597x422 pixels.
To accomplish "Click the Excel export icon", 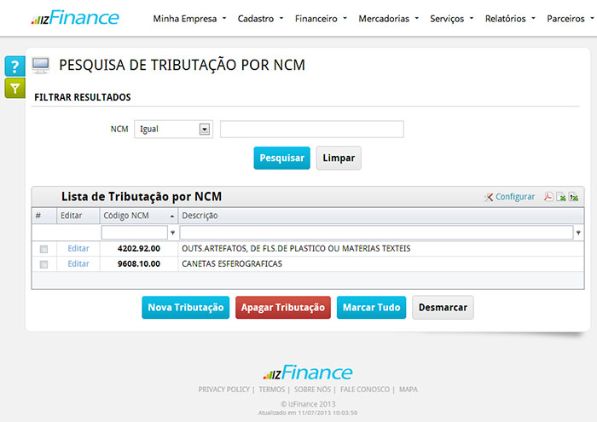I will [x=561, y=197].
